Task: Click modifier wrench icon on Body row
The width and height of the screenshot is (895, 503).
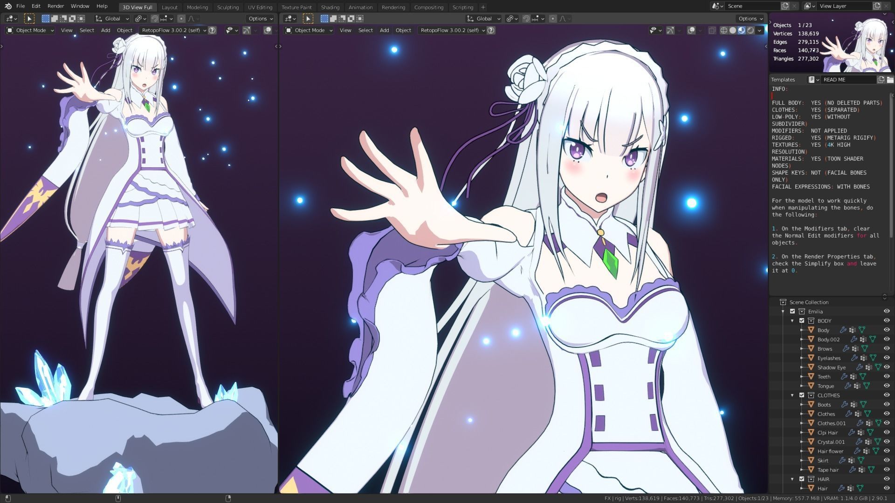Action: click(x=843, y=330)
